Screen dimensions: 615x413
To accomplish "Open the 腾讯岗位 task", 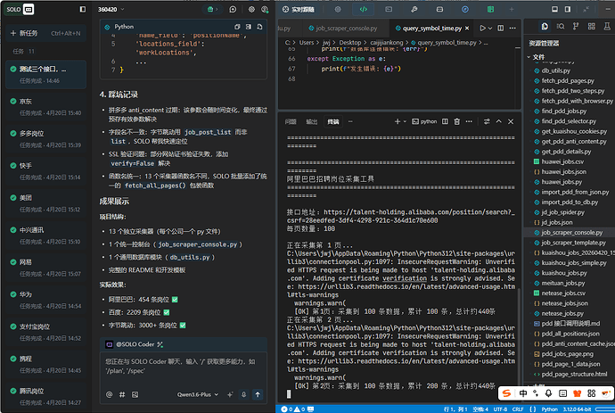I will click(x=45, y=397).
